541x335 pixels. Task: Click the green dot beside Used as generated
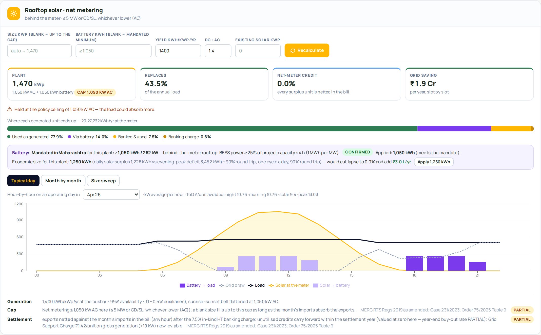coord(9,137)
